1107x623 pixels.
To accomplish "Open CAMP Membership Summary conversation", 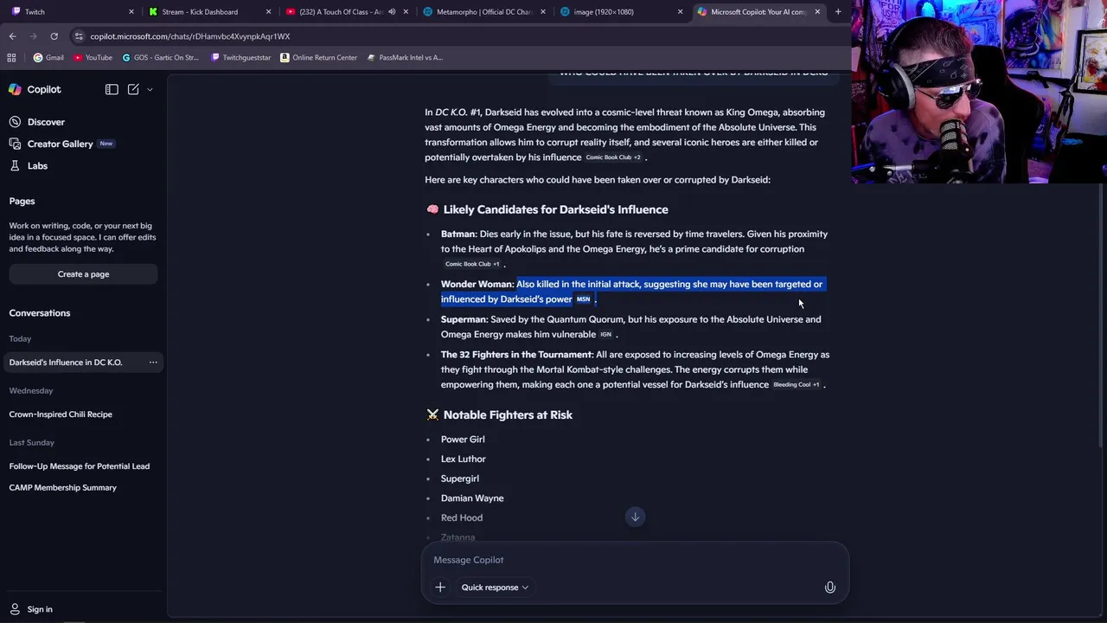I will (62, 488).
